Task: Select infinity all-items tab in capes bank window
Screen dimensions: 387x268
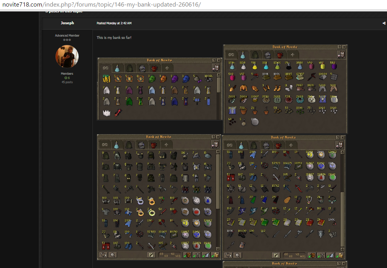Action: click(x=105, y=68)
